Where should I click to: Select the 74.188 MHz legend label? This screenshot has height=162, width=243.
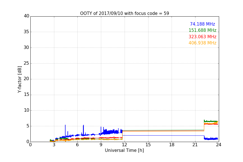202,24
